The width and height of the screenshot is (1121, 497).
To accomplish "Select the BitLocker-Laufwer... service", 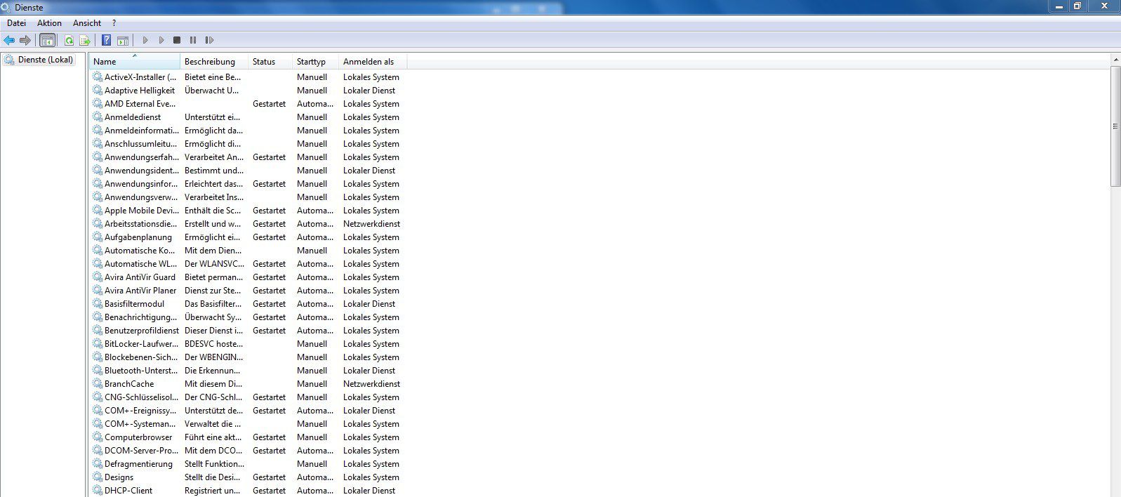I will (x=249, y=344).
